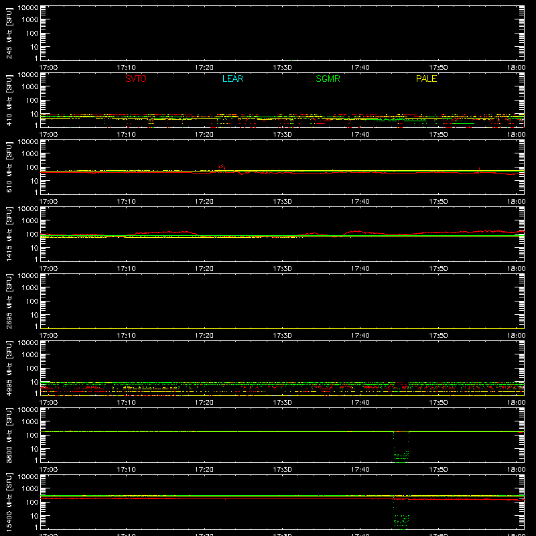Click 17:40 time label below 8800 MHz panel

pos(360,470)
